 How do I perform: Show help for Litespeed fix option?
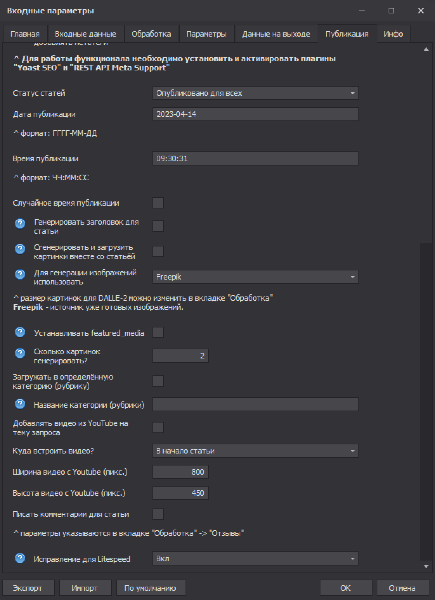coord(20,558)
